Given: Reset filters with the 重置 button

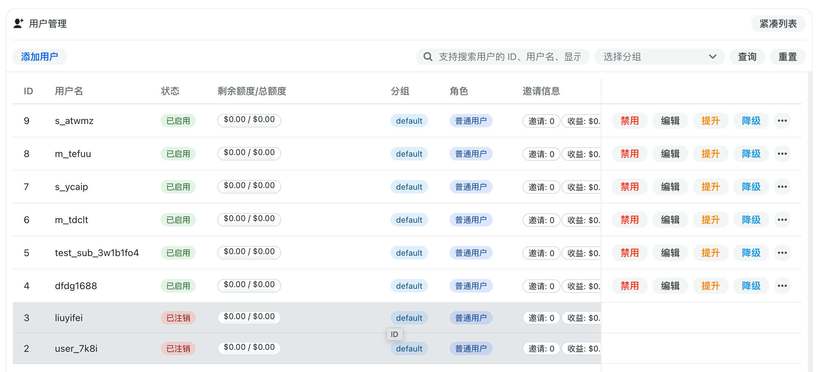Looking at the screenshot, I should pos(787,57).
